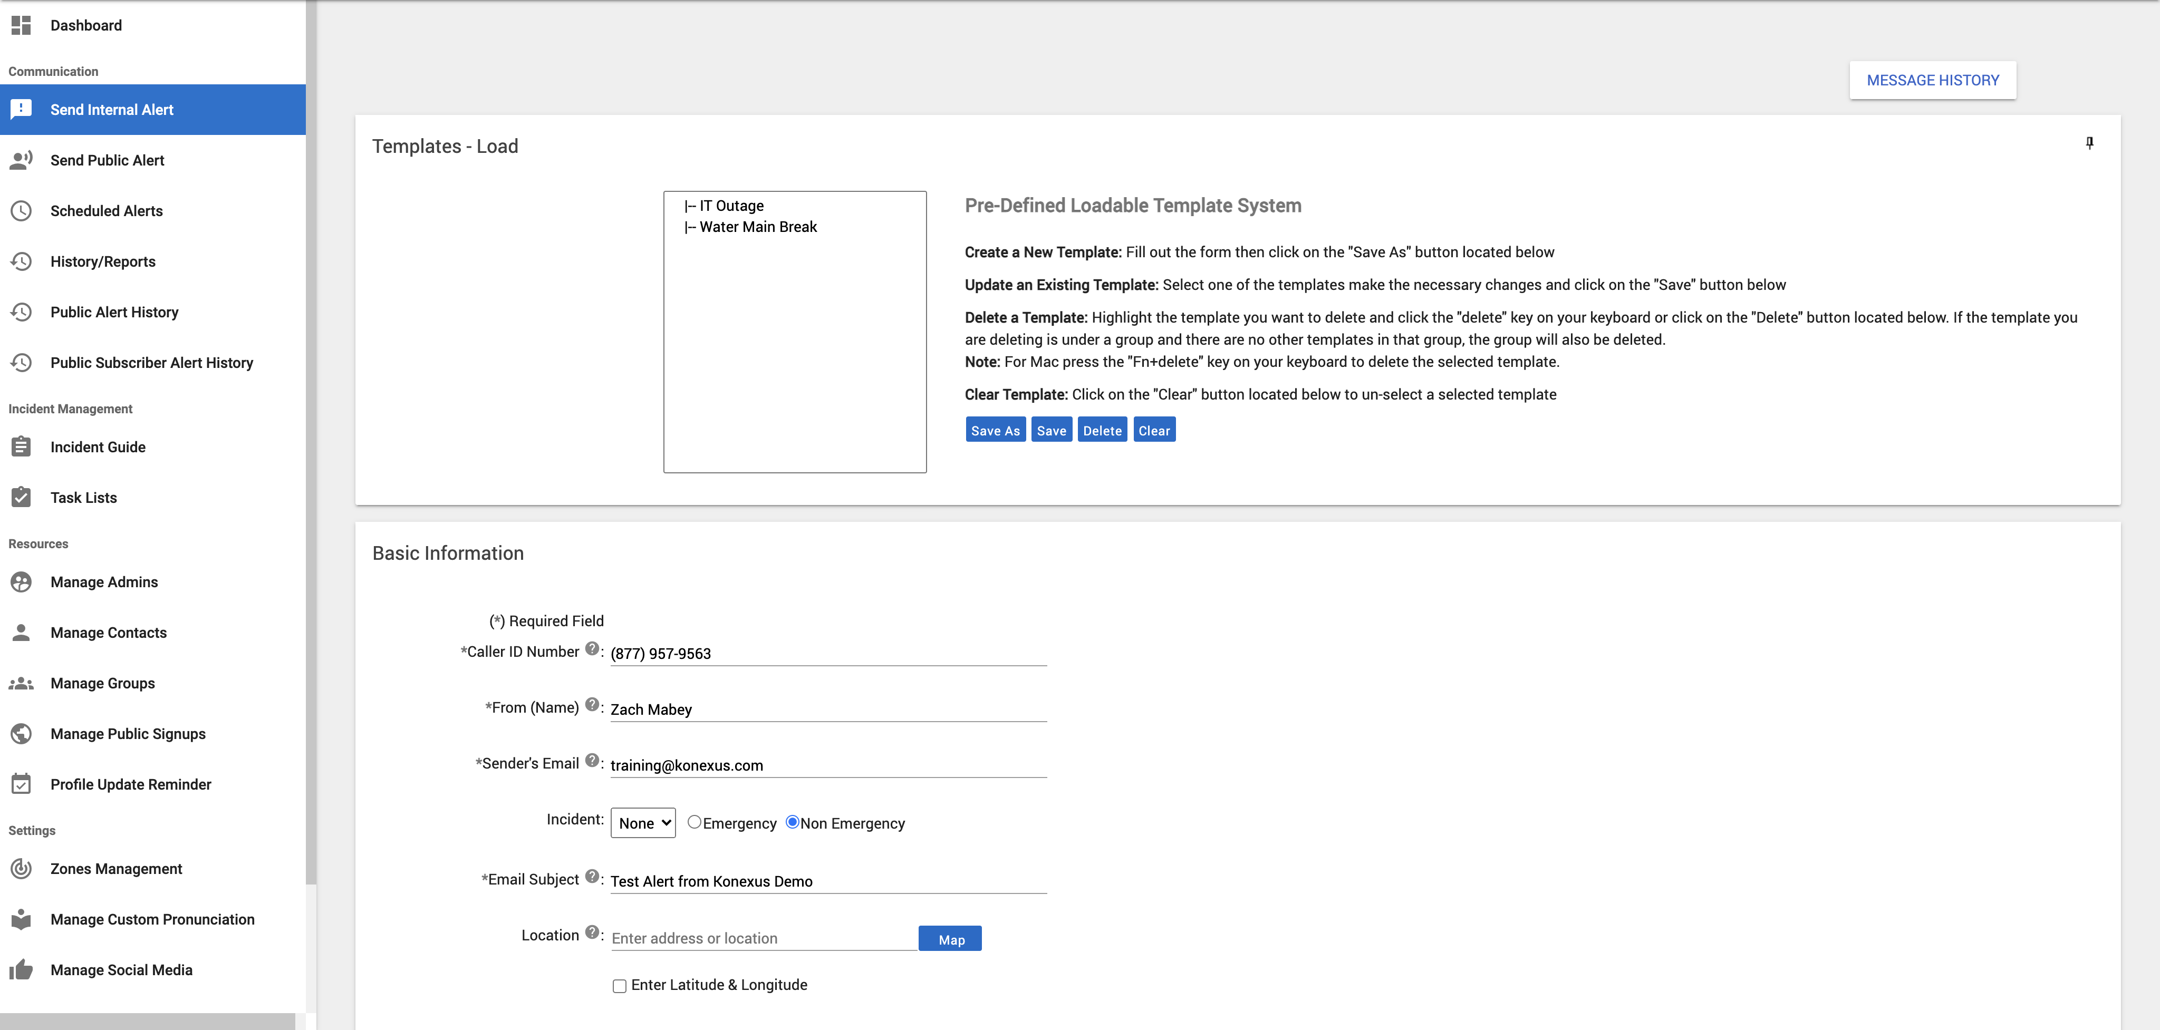Click the Clear template button
The height and width of the screenshot is (1030, 2160).
(x=1154, y=430)
